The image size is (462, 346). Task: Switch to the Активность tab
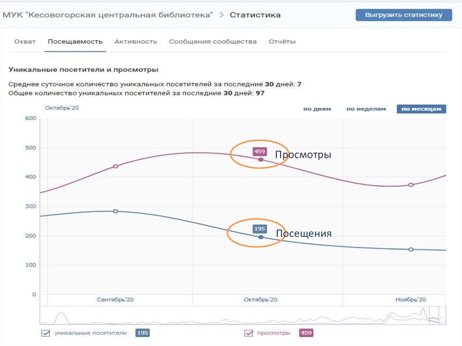tap(136, 42)
